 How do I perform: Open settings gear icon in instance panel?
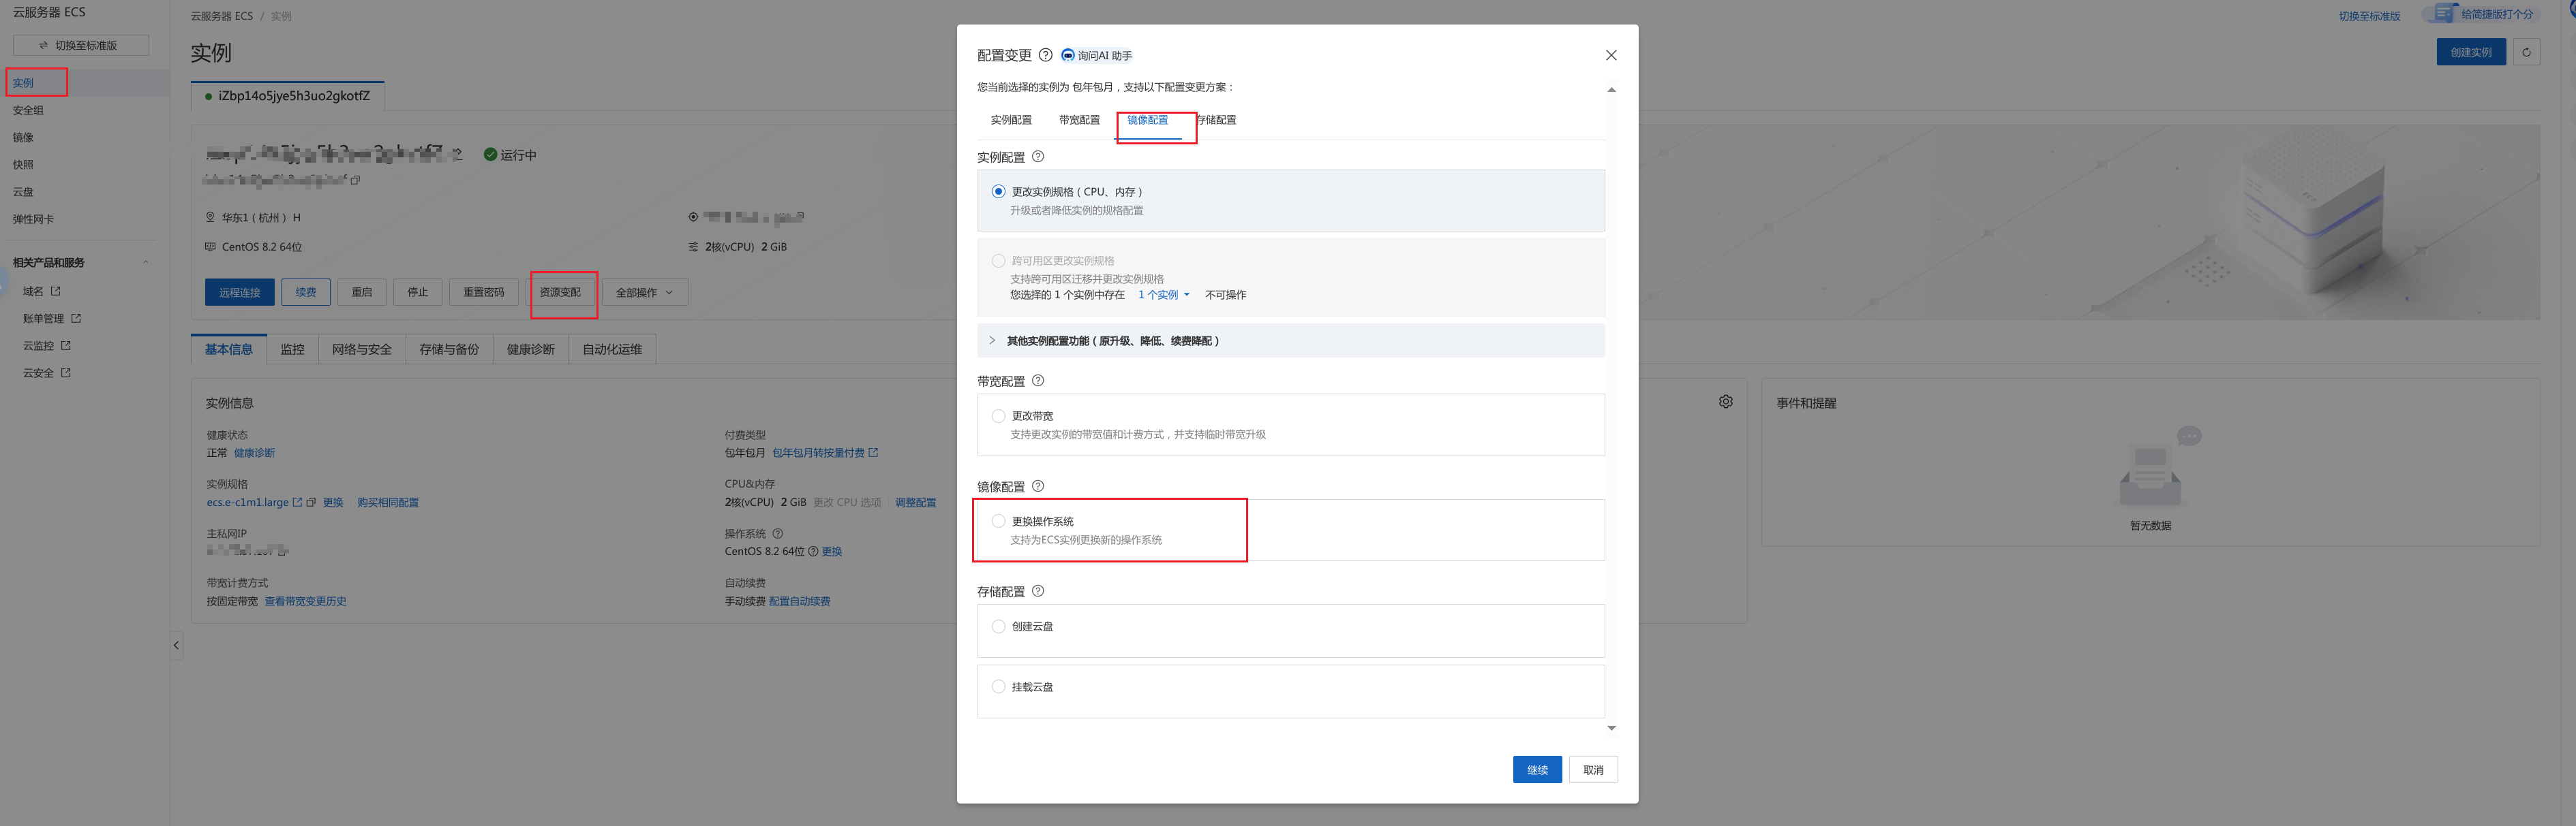(1726, 402)
